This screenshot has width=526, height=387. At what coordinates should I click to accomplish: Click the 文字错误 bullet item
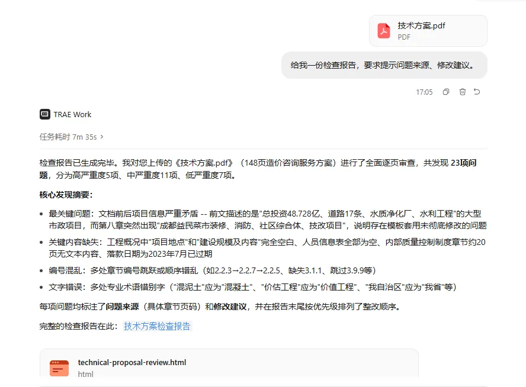(252, 287)
